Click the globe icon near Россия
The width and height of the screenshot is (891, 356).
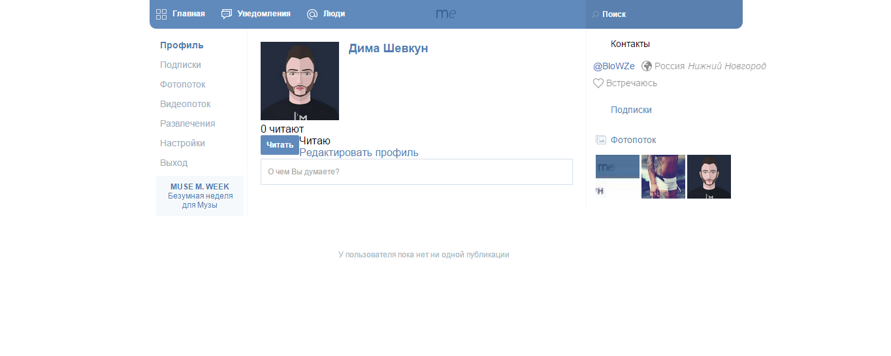click(647, 66)
